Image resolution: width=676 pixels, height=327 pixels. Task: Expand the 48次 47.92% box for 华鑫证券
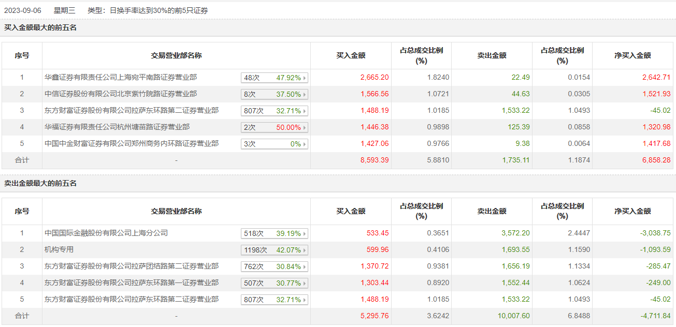(x=275, y=78)
